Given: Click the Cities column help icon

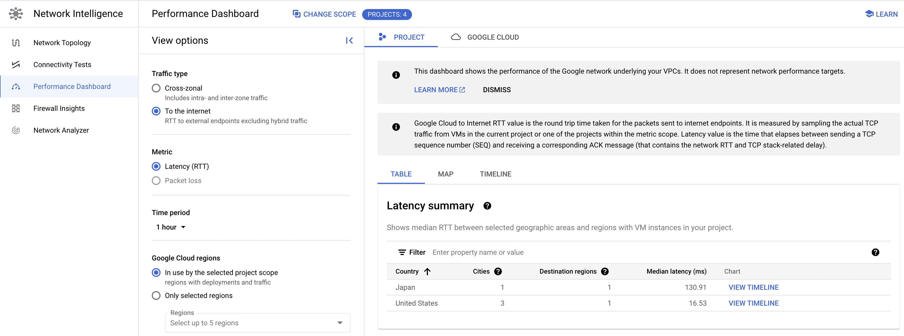Looking at the screenshot, I should (x=498, y=271).
